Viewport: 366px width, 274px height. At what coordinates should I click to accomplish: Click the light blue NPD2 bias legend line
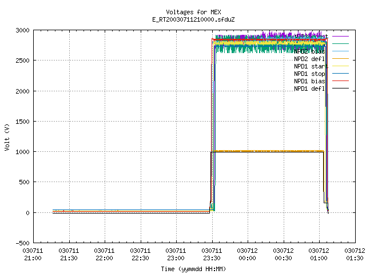tap(340, 51)
